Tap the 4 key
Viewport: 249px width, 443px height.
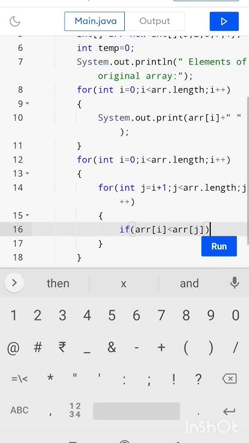click(x=87, y=315)
